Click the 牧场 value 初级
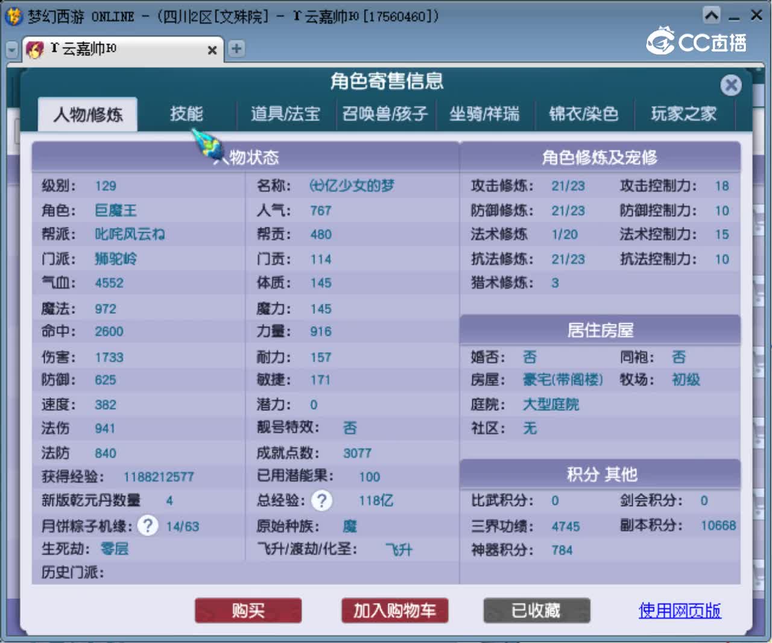 pyautogui.click(x=686, y=379)
